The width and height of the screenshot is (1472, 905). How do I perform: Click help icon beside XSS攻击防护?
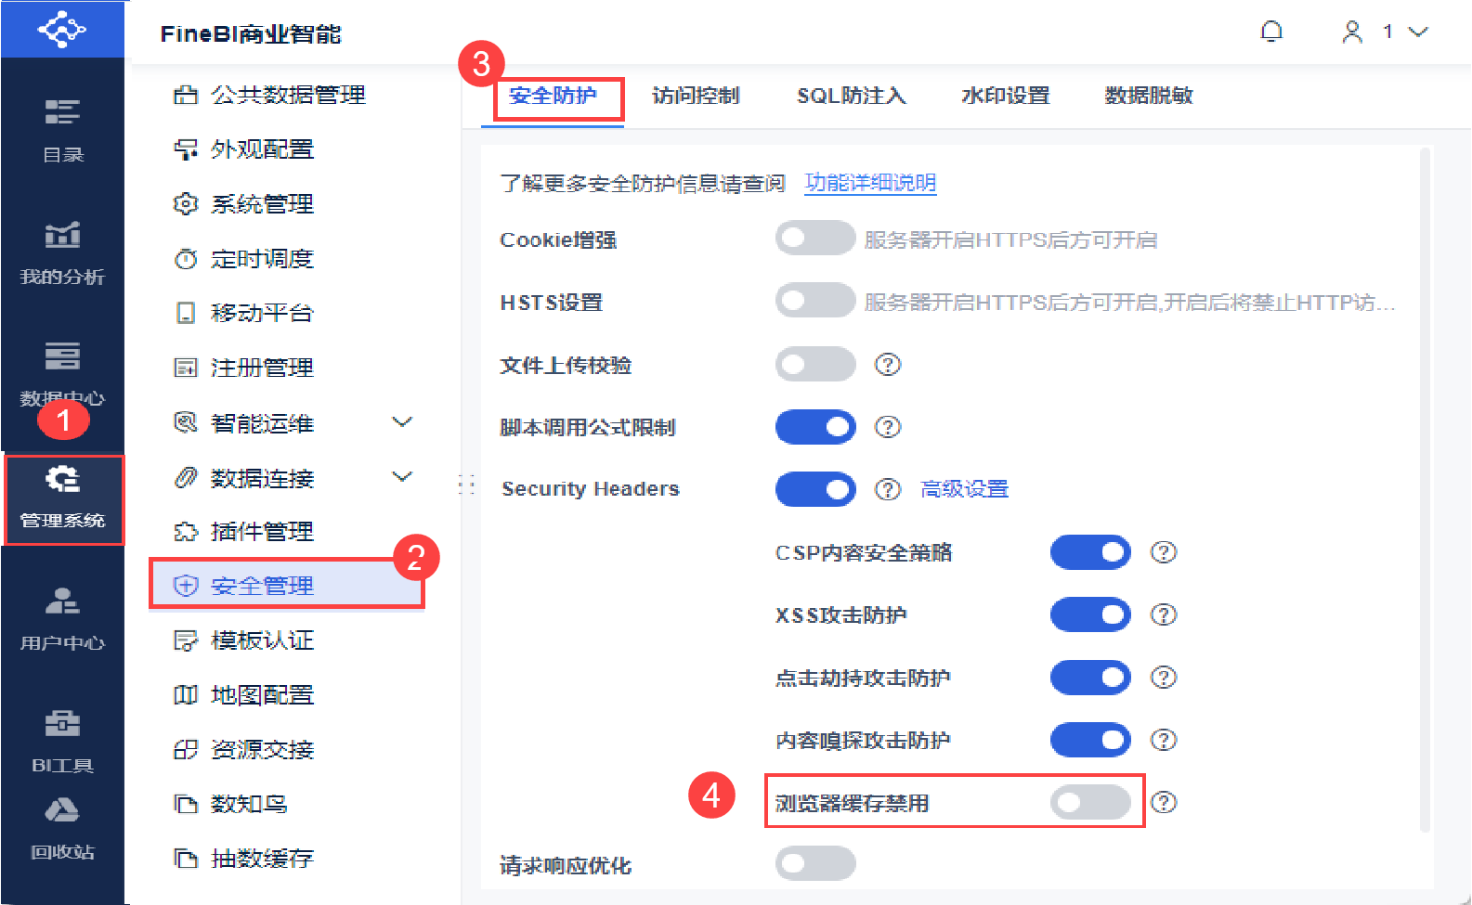tap(1163, 614)
